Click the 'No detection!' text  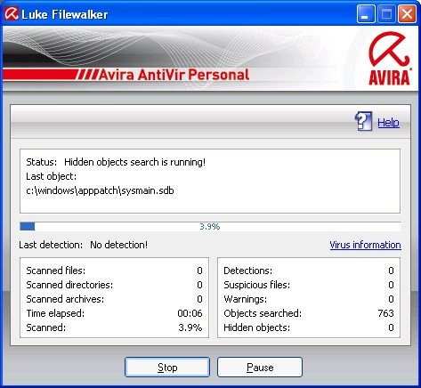118,245
